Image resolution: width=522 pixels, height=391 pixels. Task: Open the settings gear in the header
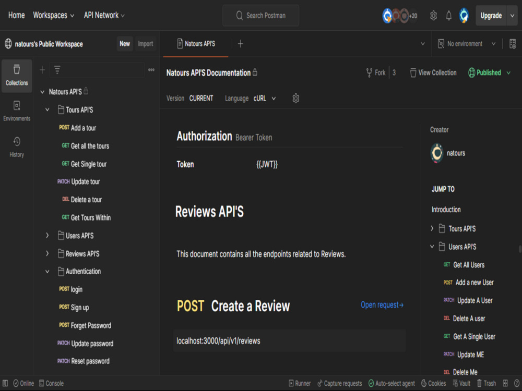tap(433, 16)
